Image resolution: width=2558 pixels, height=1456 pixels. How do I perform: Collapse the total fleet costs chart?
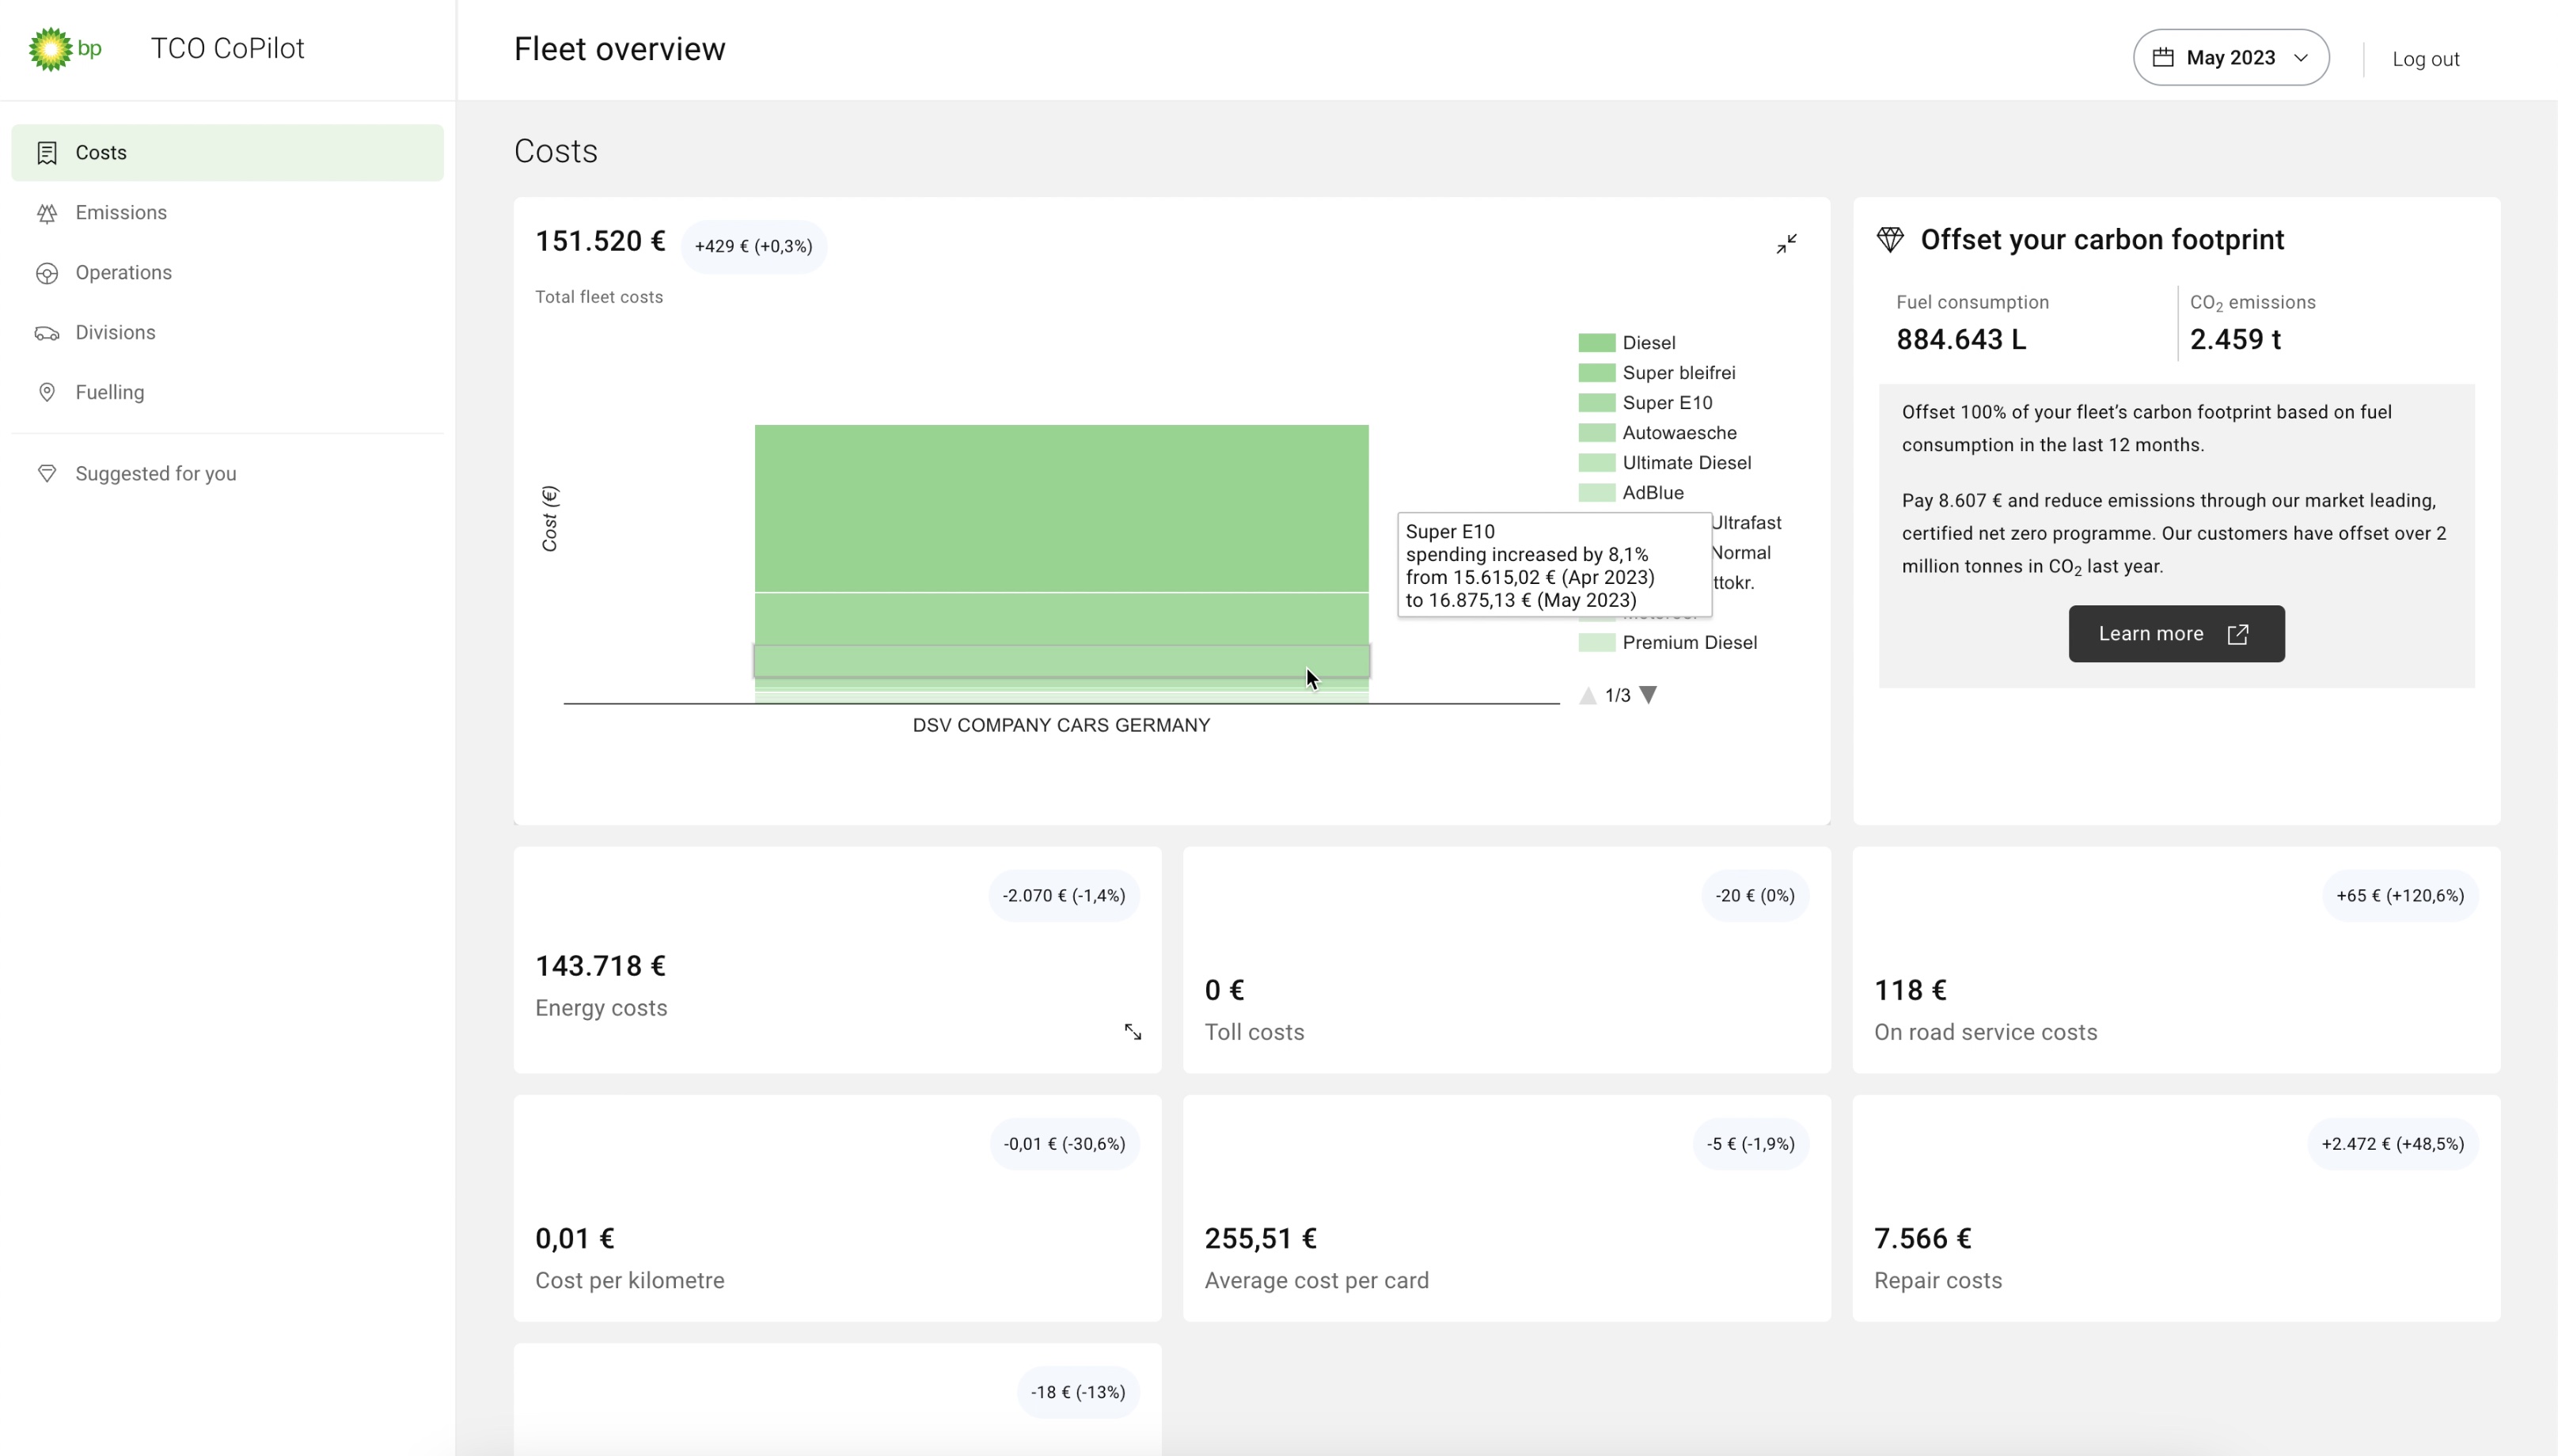point(1786,244)
